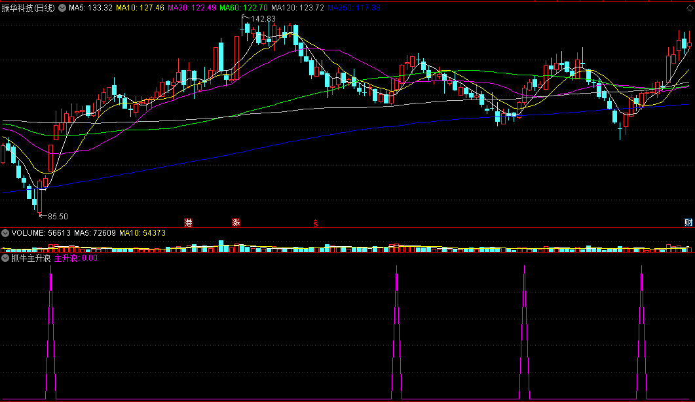
Task: Click the red 港 event marker
Action: [x=189, y=223]
